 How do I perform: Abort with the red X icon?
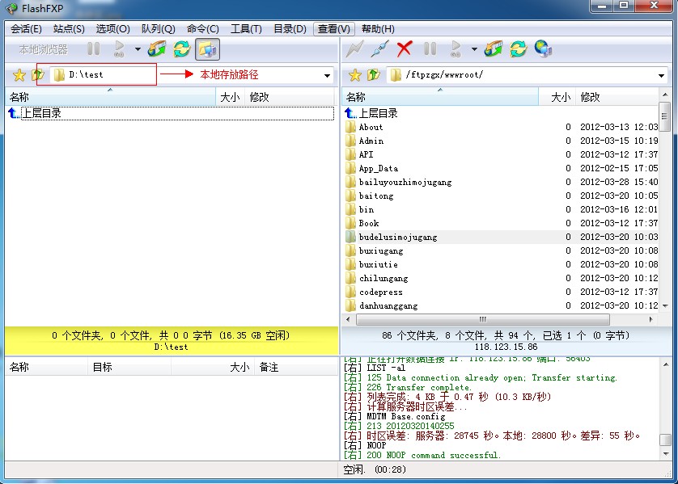pos(405,49)
